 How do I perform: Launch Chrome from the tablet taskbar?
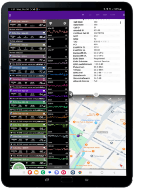tap(80, 172)
